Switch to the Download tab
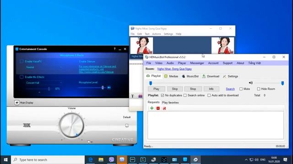 pyautogui.click(x=211, y=76)
